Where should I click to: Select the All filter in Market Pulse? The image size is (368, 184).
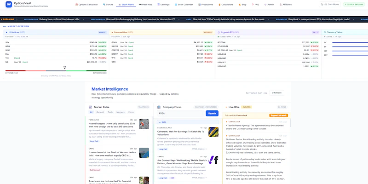click(x=91, y=112)
